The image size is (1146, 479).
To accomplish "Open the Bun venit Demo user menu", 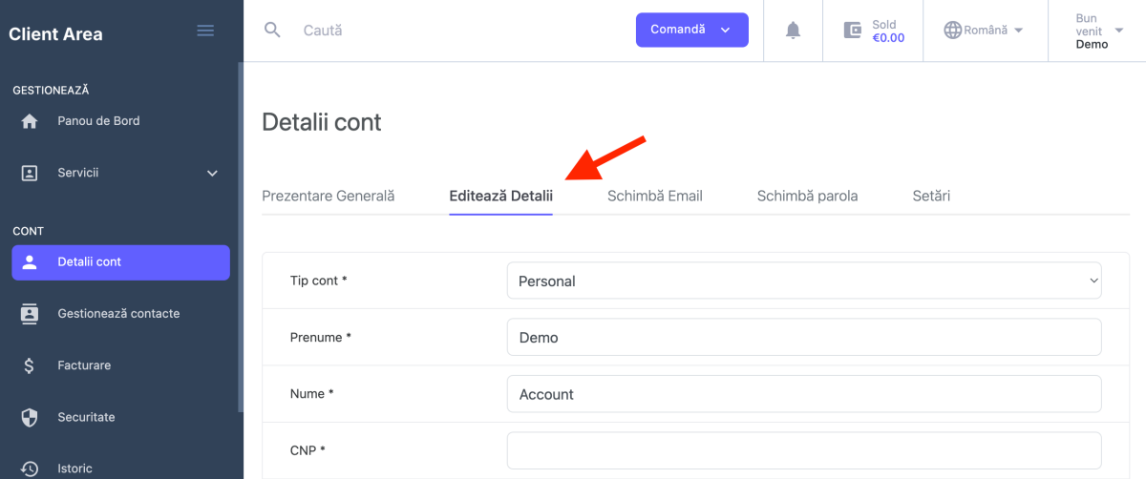I will point(1092,31).
